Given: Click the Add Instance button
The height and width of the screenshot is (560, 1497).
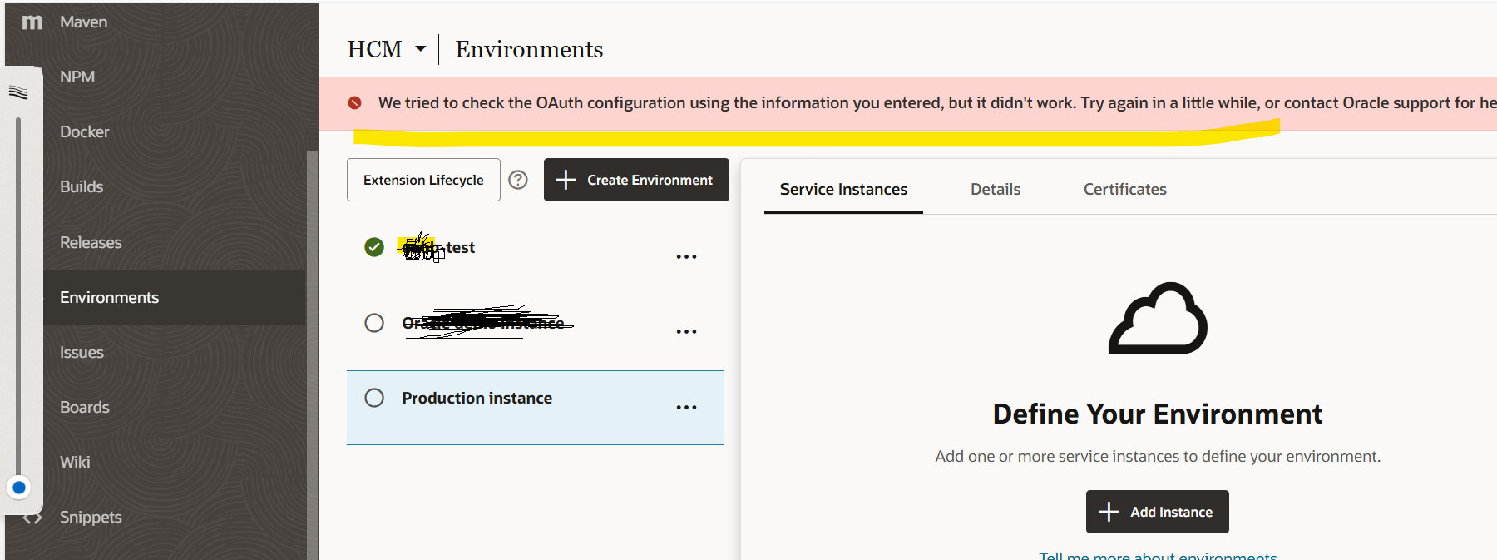Looking at the screenshot, I should (1158, 512).
